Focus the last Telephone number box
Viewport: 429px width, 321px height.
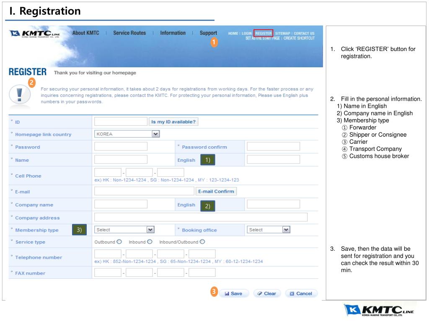coord(202,254)
